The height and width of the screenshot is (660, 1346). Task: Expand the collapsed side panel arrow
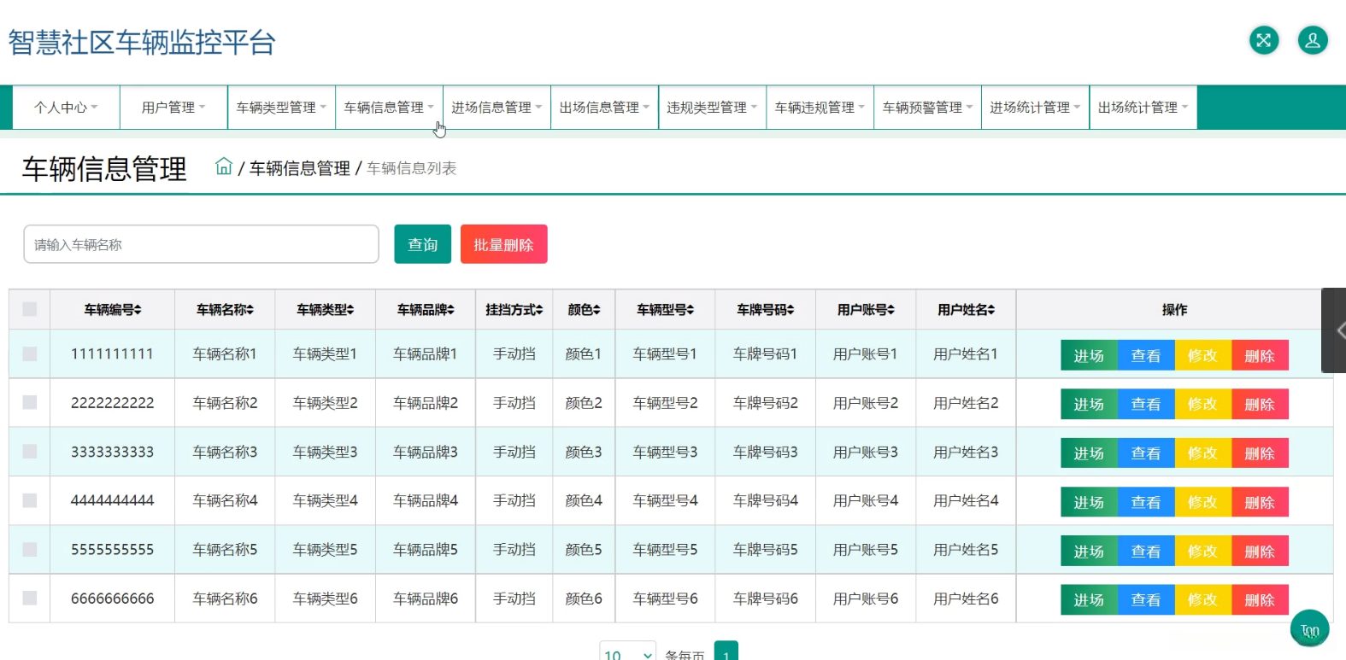pos(1338,330)
